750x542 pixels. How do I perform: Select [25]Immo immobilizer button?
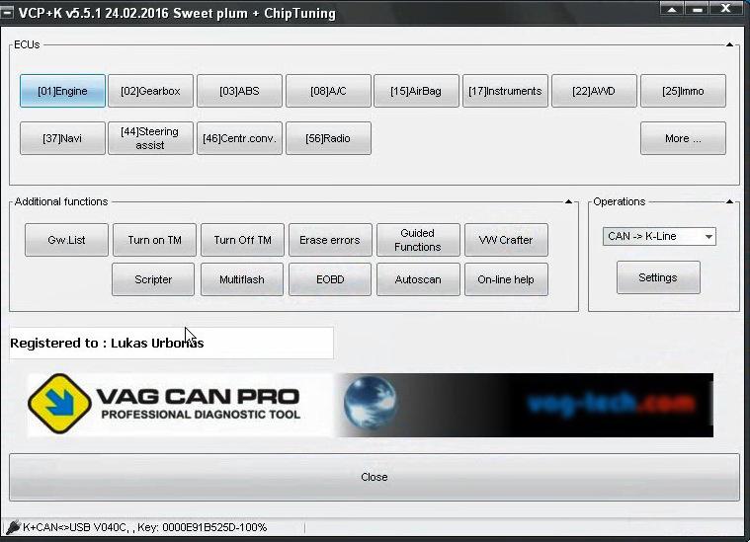pyautogui.click(x=683, y=91)
